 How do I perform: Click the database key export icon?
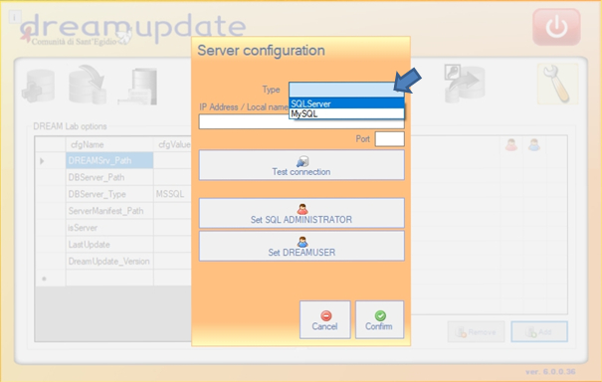[x=464, y=84]
